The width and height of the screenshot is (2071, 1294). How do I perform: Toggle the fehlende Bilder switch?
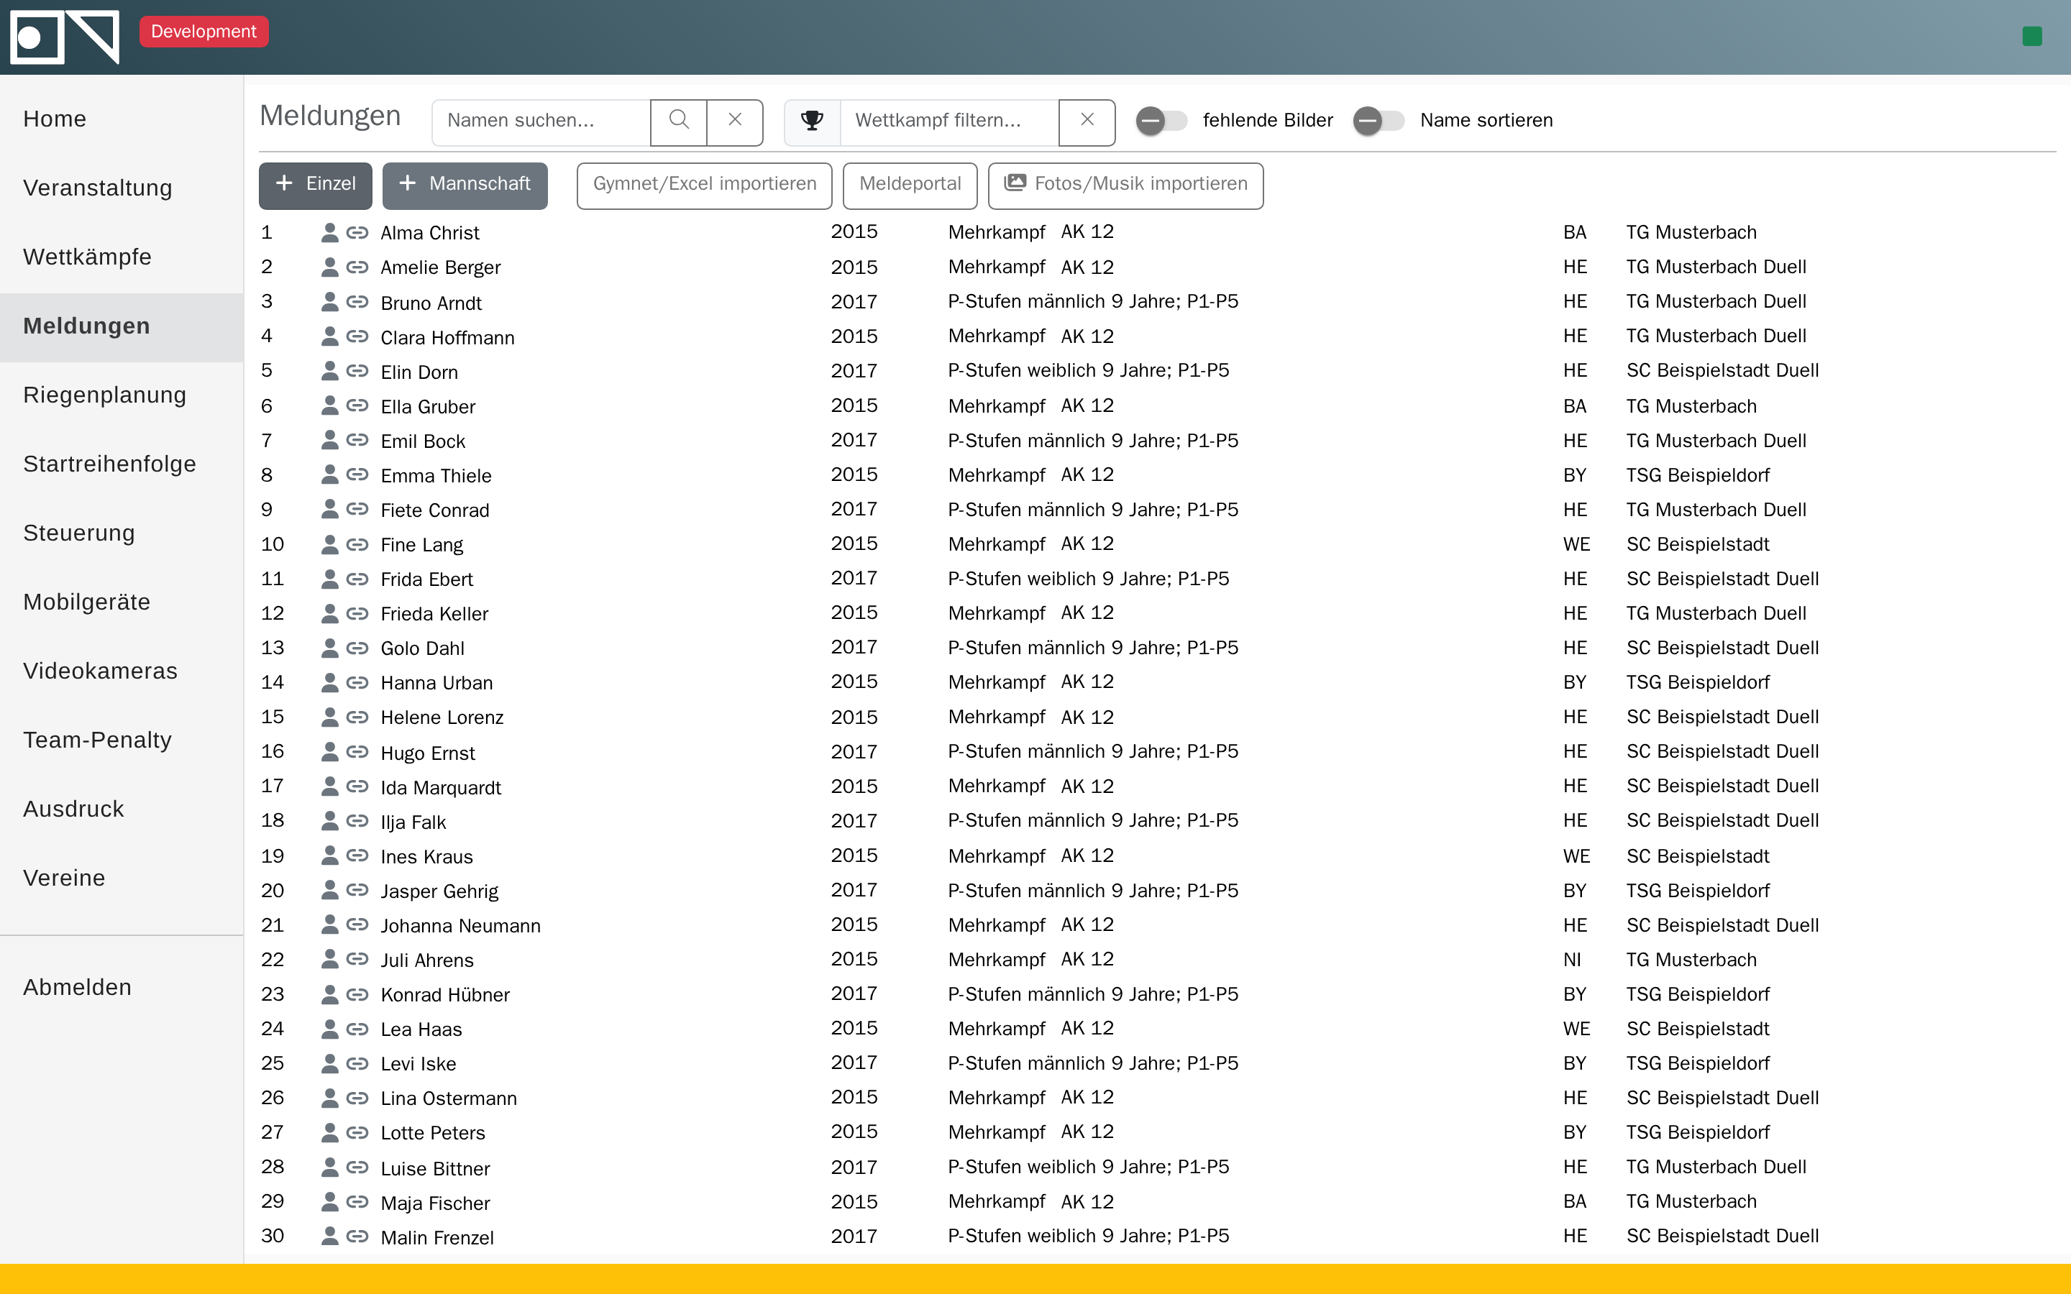[1161, 121]
